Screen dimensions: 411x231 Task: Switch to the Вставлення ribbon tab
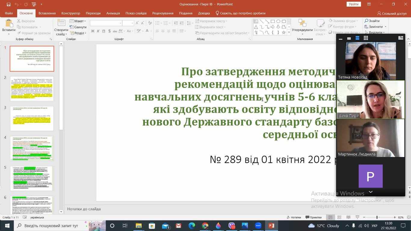[47, 13]
